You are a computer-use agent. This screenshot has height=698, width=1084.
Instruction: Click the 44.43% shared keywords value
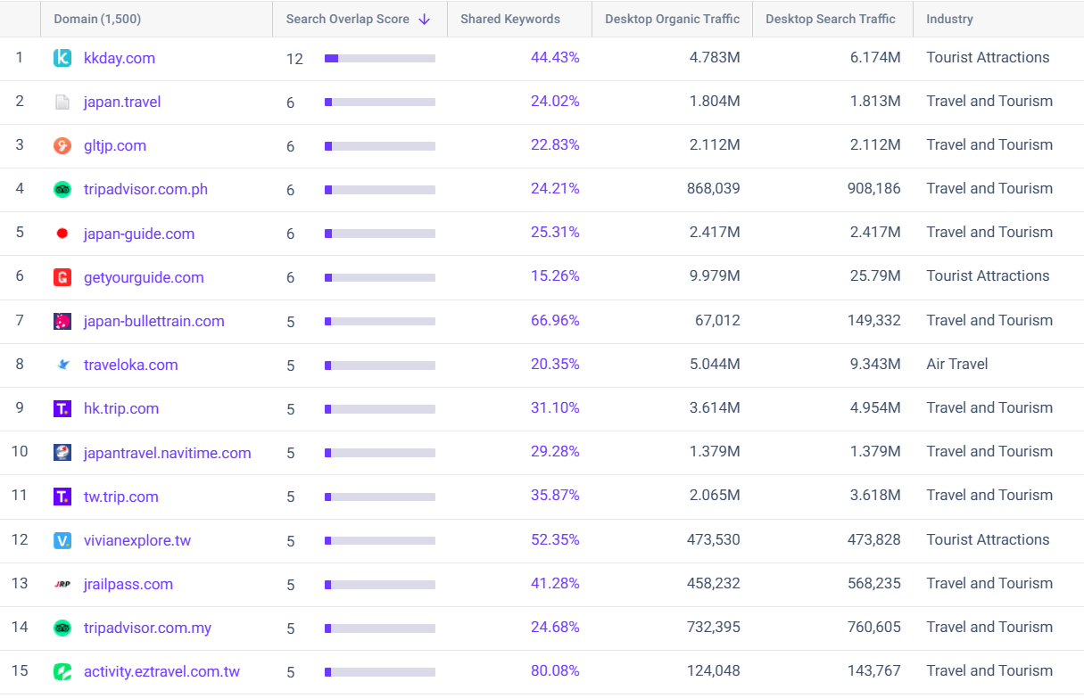555,57
